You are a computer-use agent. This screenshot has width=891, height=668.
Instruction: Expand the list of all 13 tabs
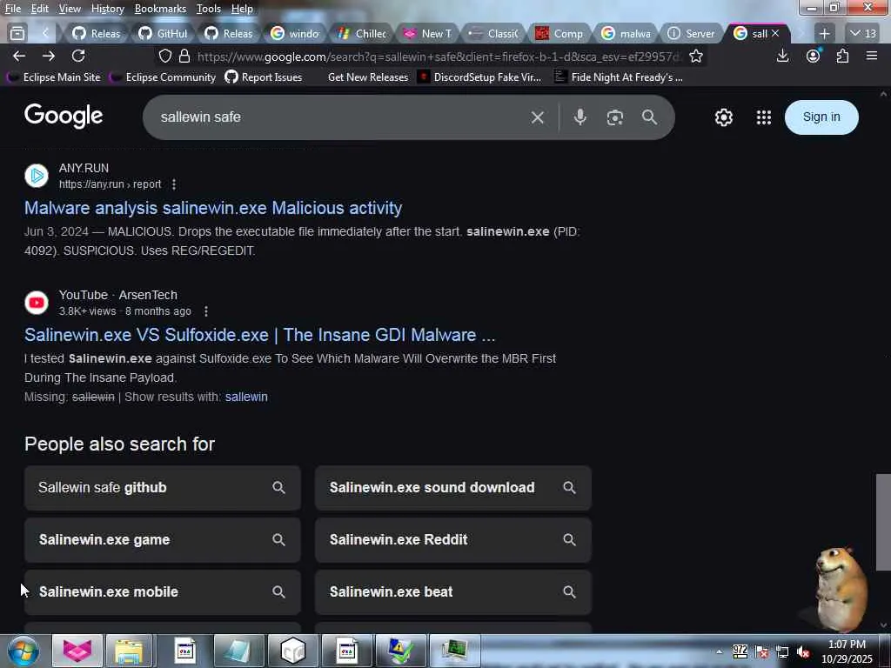[x=863, y=34]
